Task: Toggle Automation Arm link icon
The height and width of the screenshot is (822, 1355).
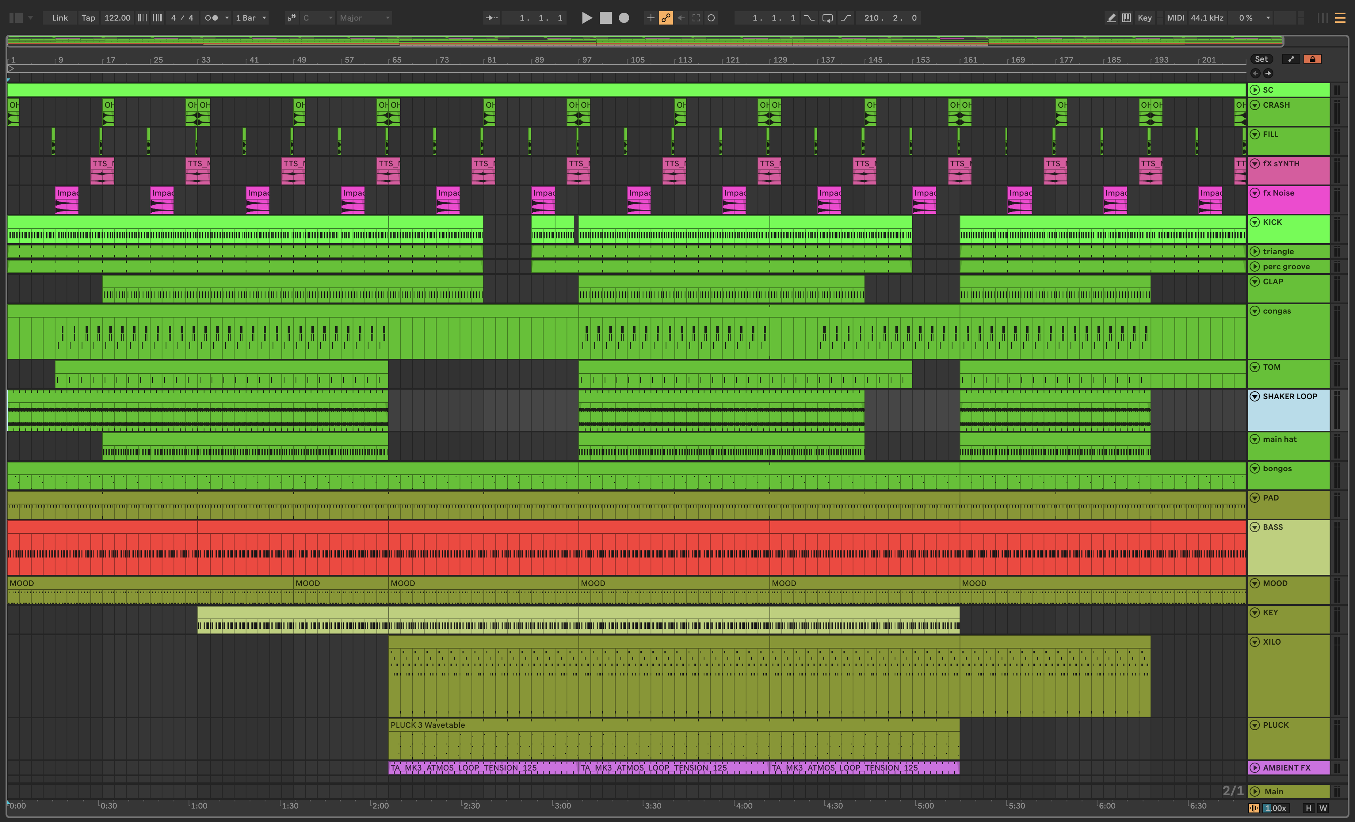Action: click(x=666, y=17)
